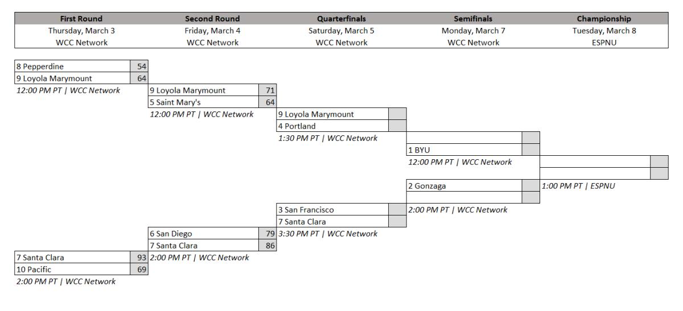Click the Tuesday, March 8 date
Screen dimensions: 683x311
click(x=604, y=31)
